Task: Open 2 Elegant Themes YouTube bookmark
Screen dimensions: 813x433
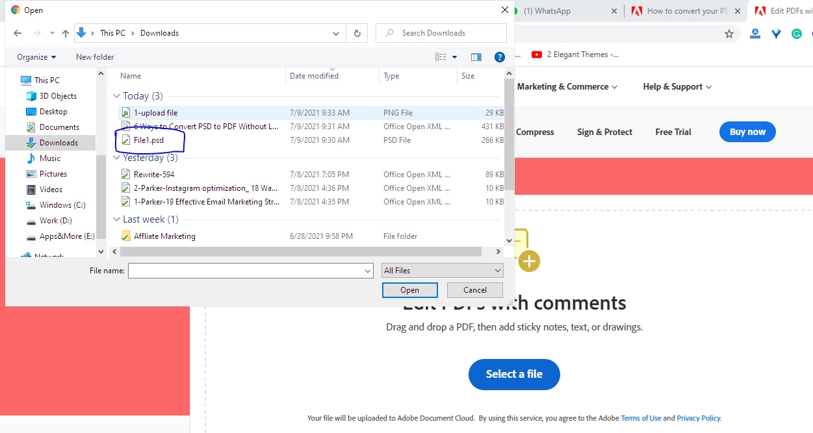Action: [575, 55]
